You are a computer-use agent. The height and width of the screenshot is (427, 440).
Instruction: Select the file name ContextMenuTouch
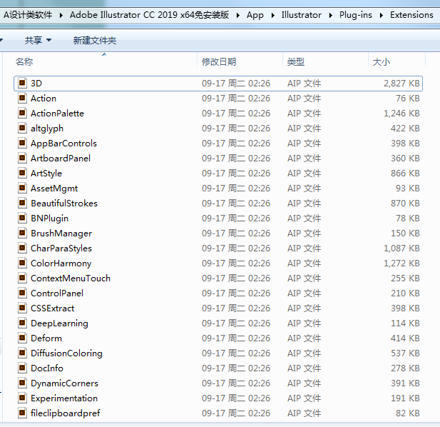pos(71,278)
